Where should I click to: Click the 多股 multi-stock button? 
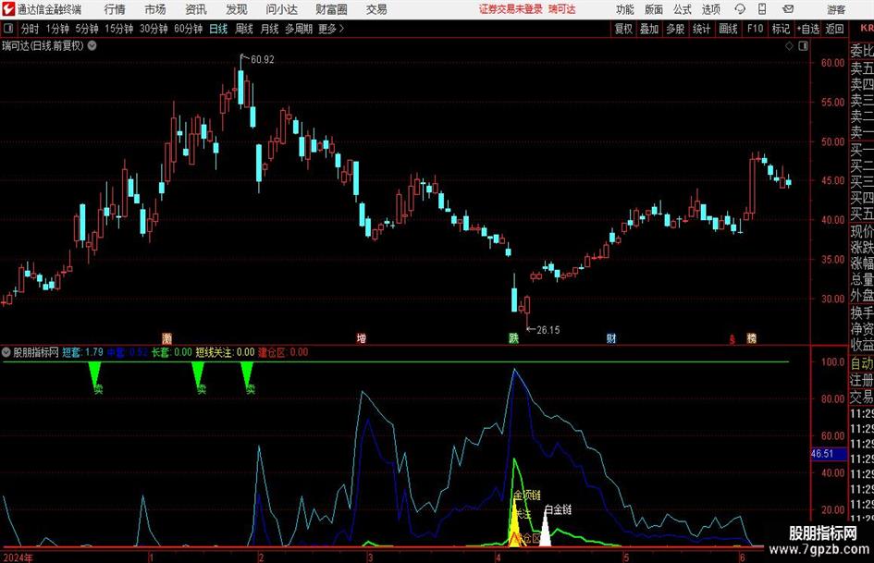tap(675, 29)
